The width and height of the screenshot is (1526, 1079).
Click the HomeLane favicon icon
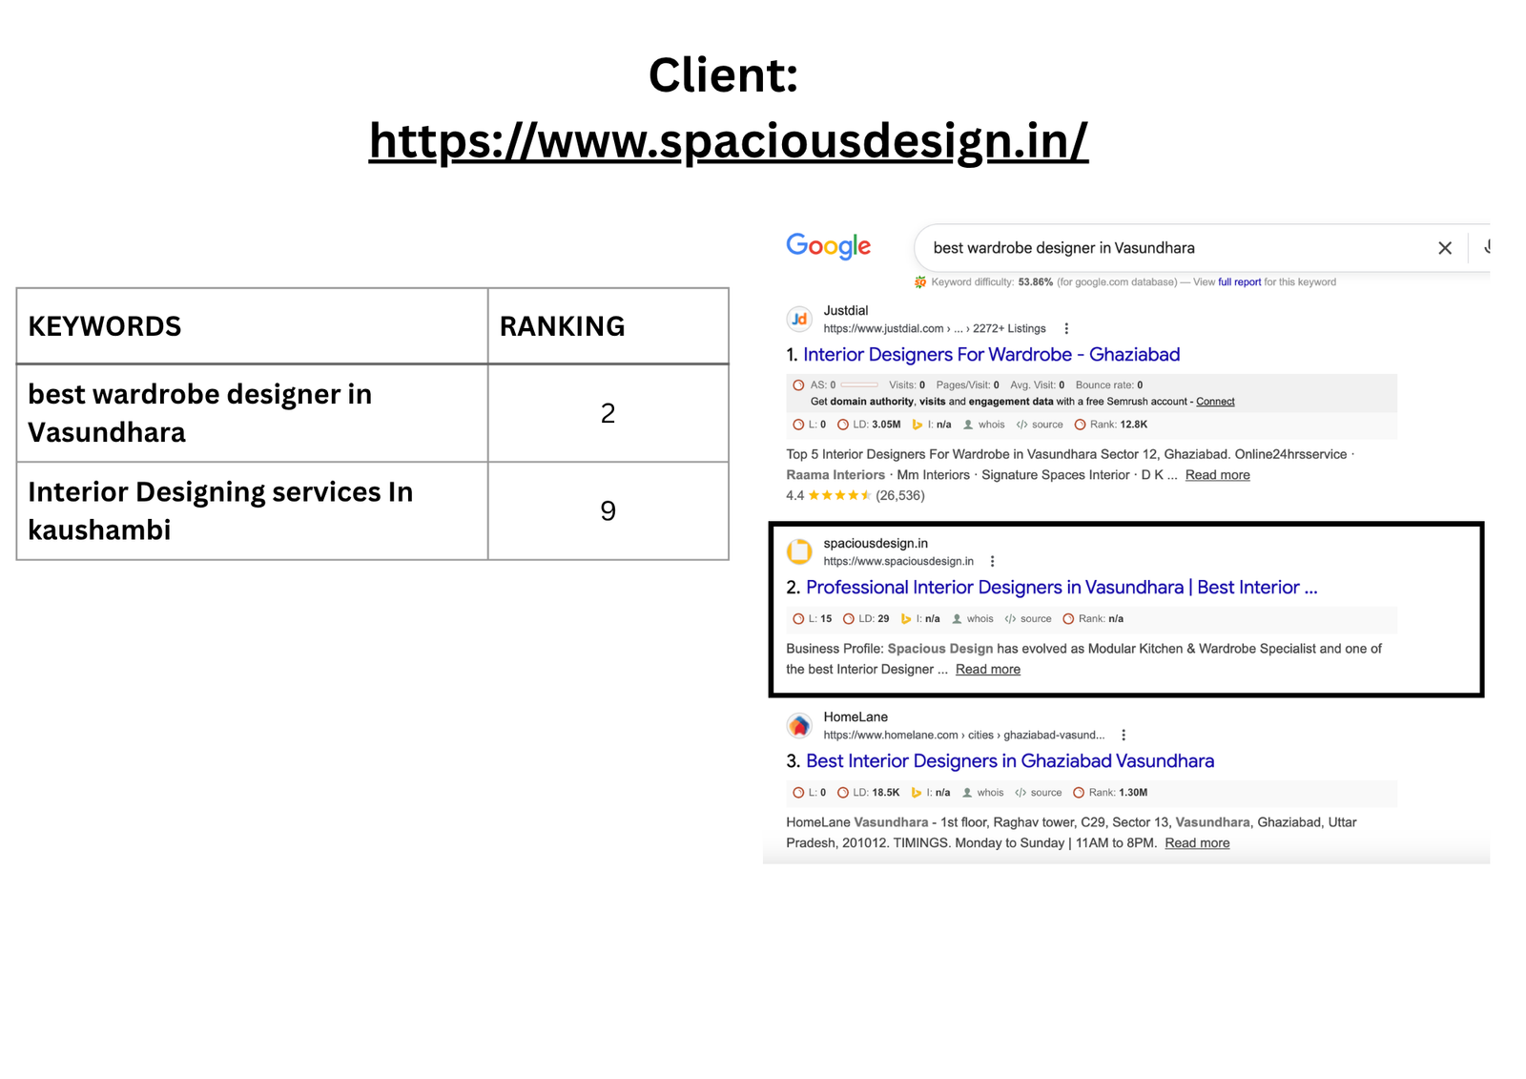point(799,725)
